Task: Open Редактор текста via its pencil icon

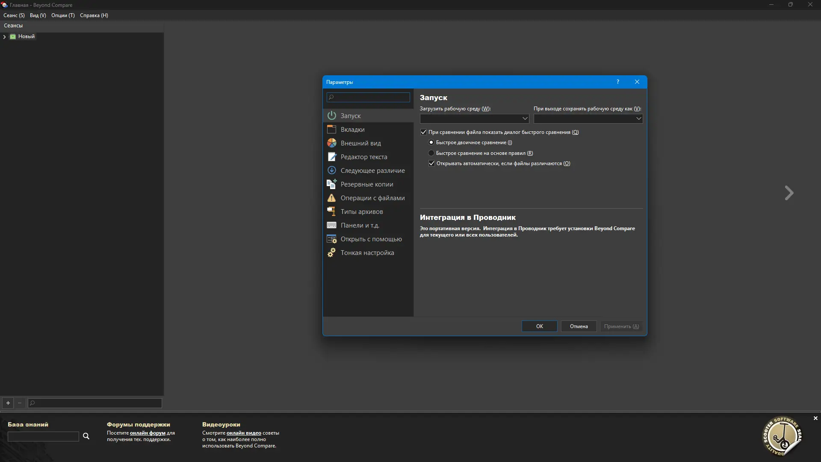Action: pos(331,157)
